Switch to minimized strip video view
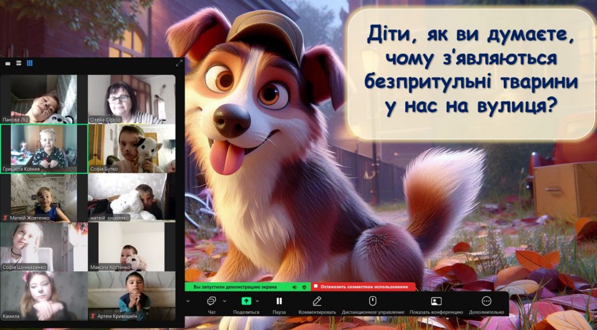The width and height of the screenshot is (597, 330). [x=8, y=63]
